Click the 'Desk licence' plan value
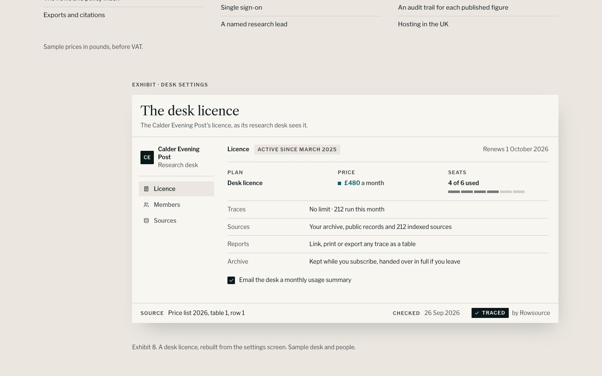602x376 pixels. coord(245,183)
